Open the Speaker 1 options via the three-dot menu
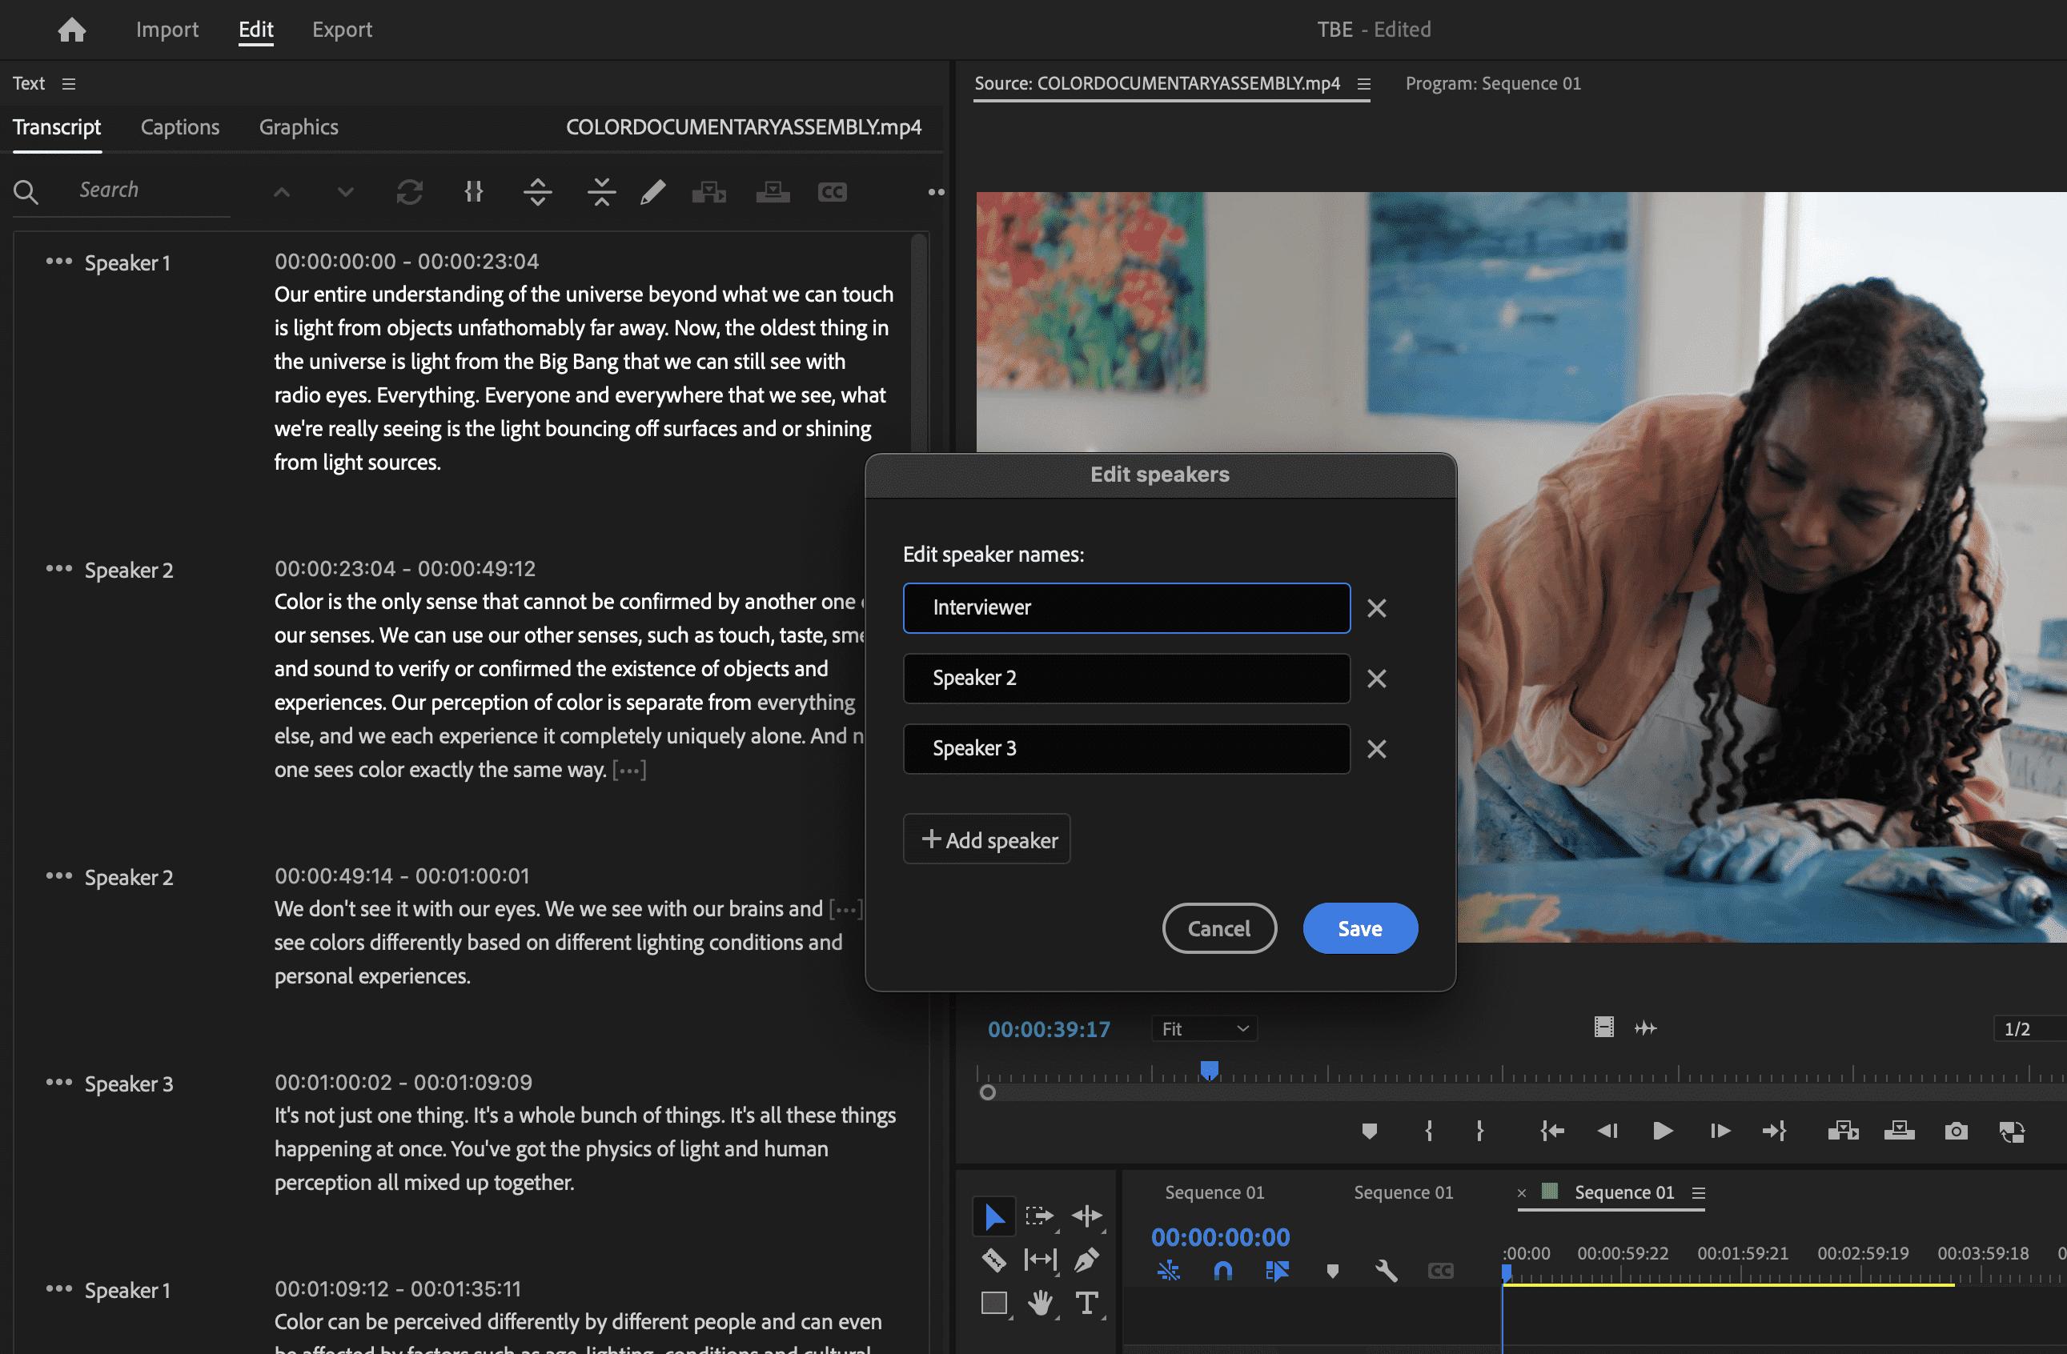2067x1354 pixels. pyautogui.click(x=58, y=261)
